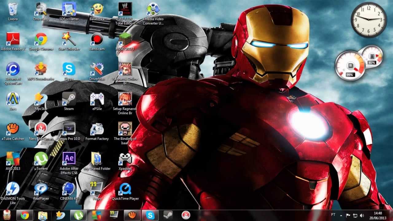
Task: Select the Ragnarok Online Br game icon
Action: tap(125, 74)
